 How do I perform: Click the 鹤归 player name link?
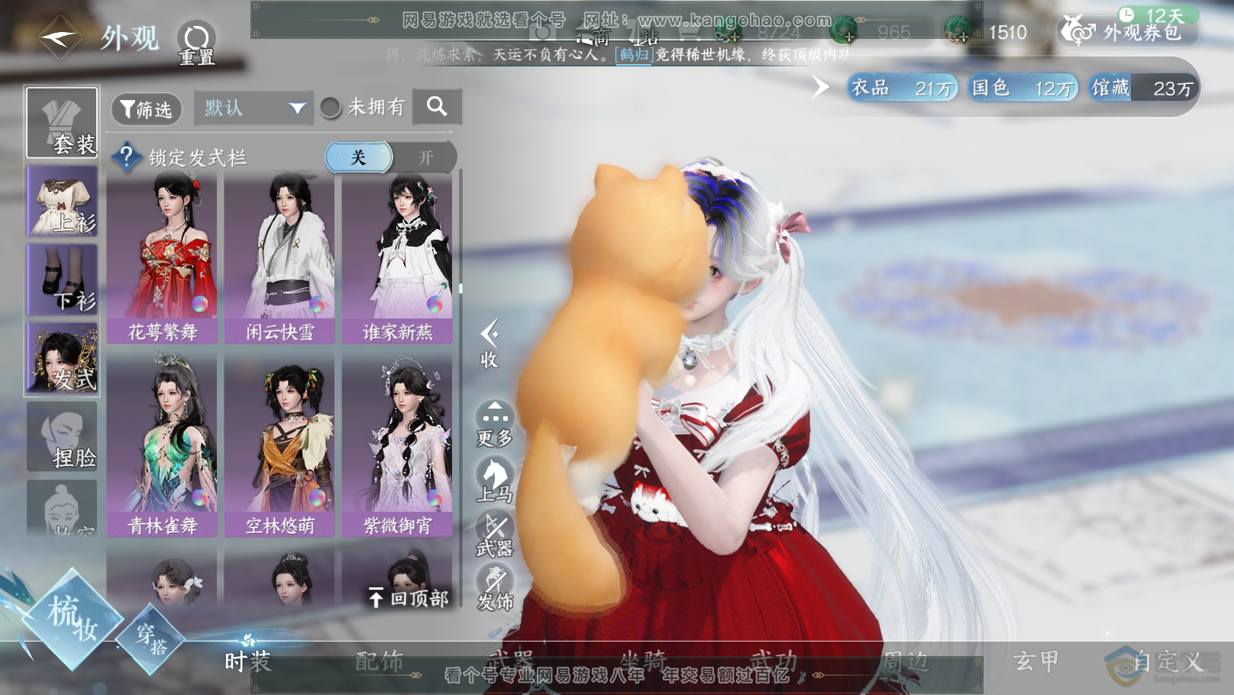633,55
